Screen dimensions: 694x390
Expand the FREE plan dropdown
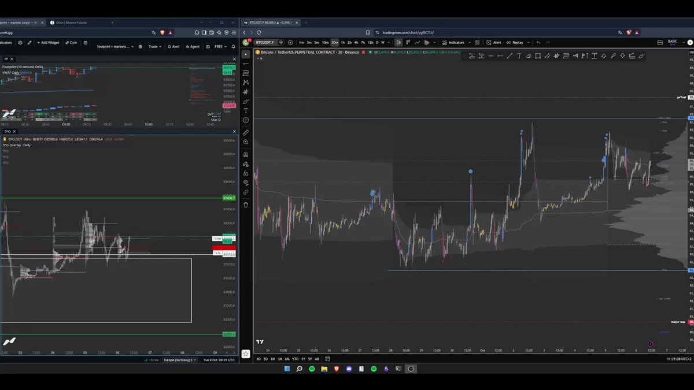220,46
